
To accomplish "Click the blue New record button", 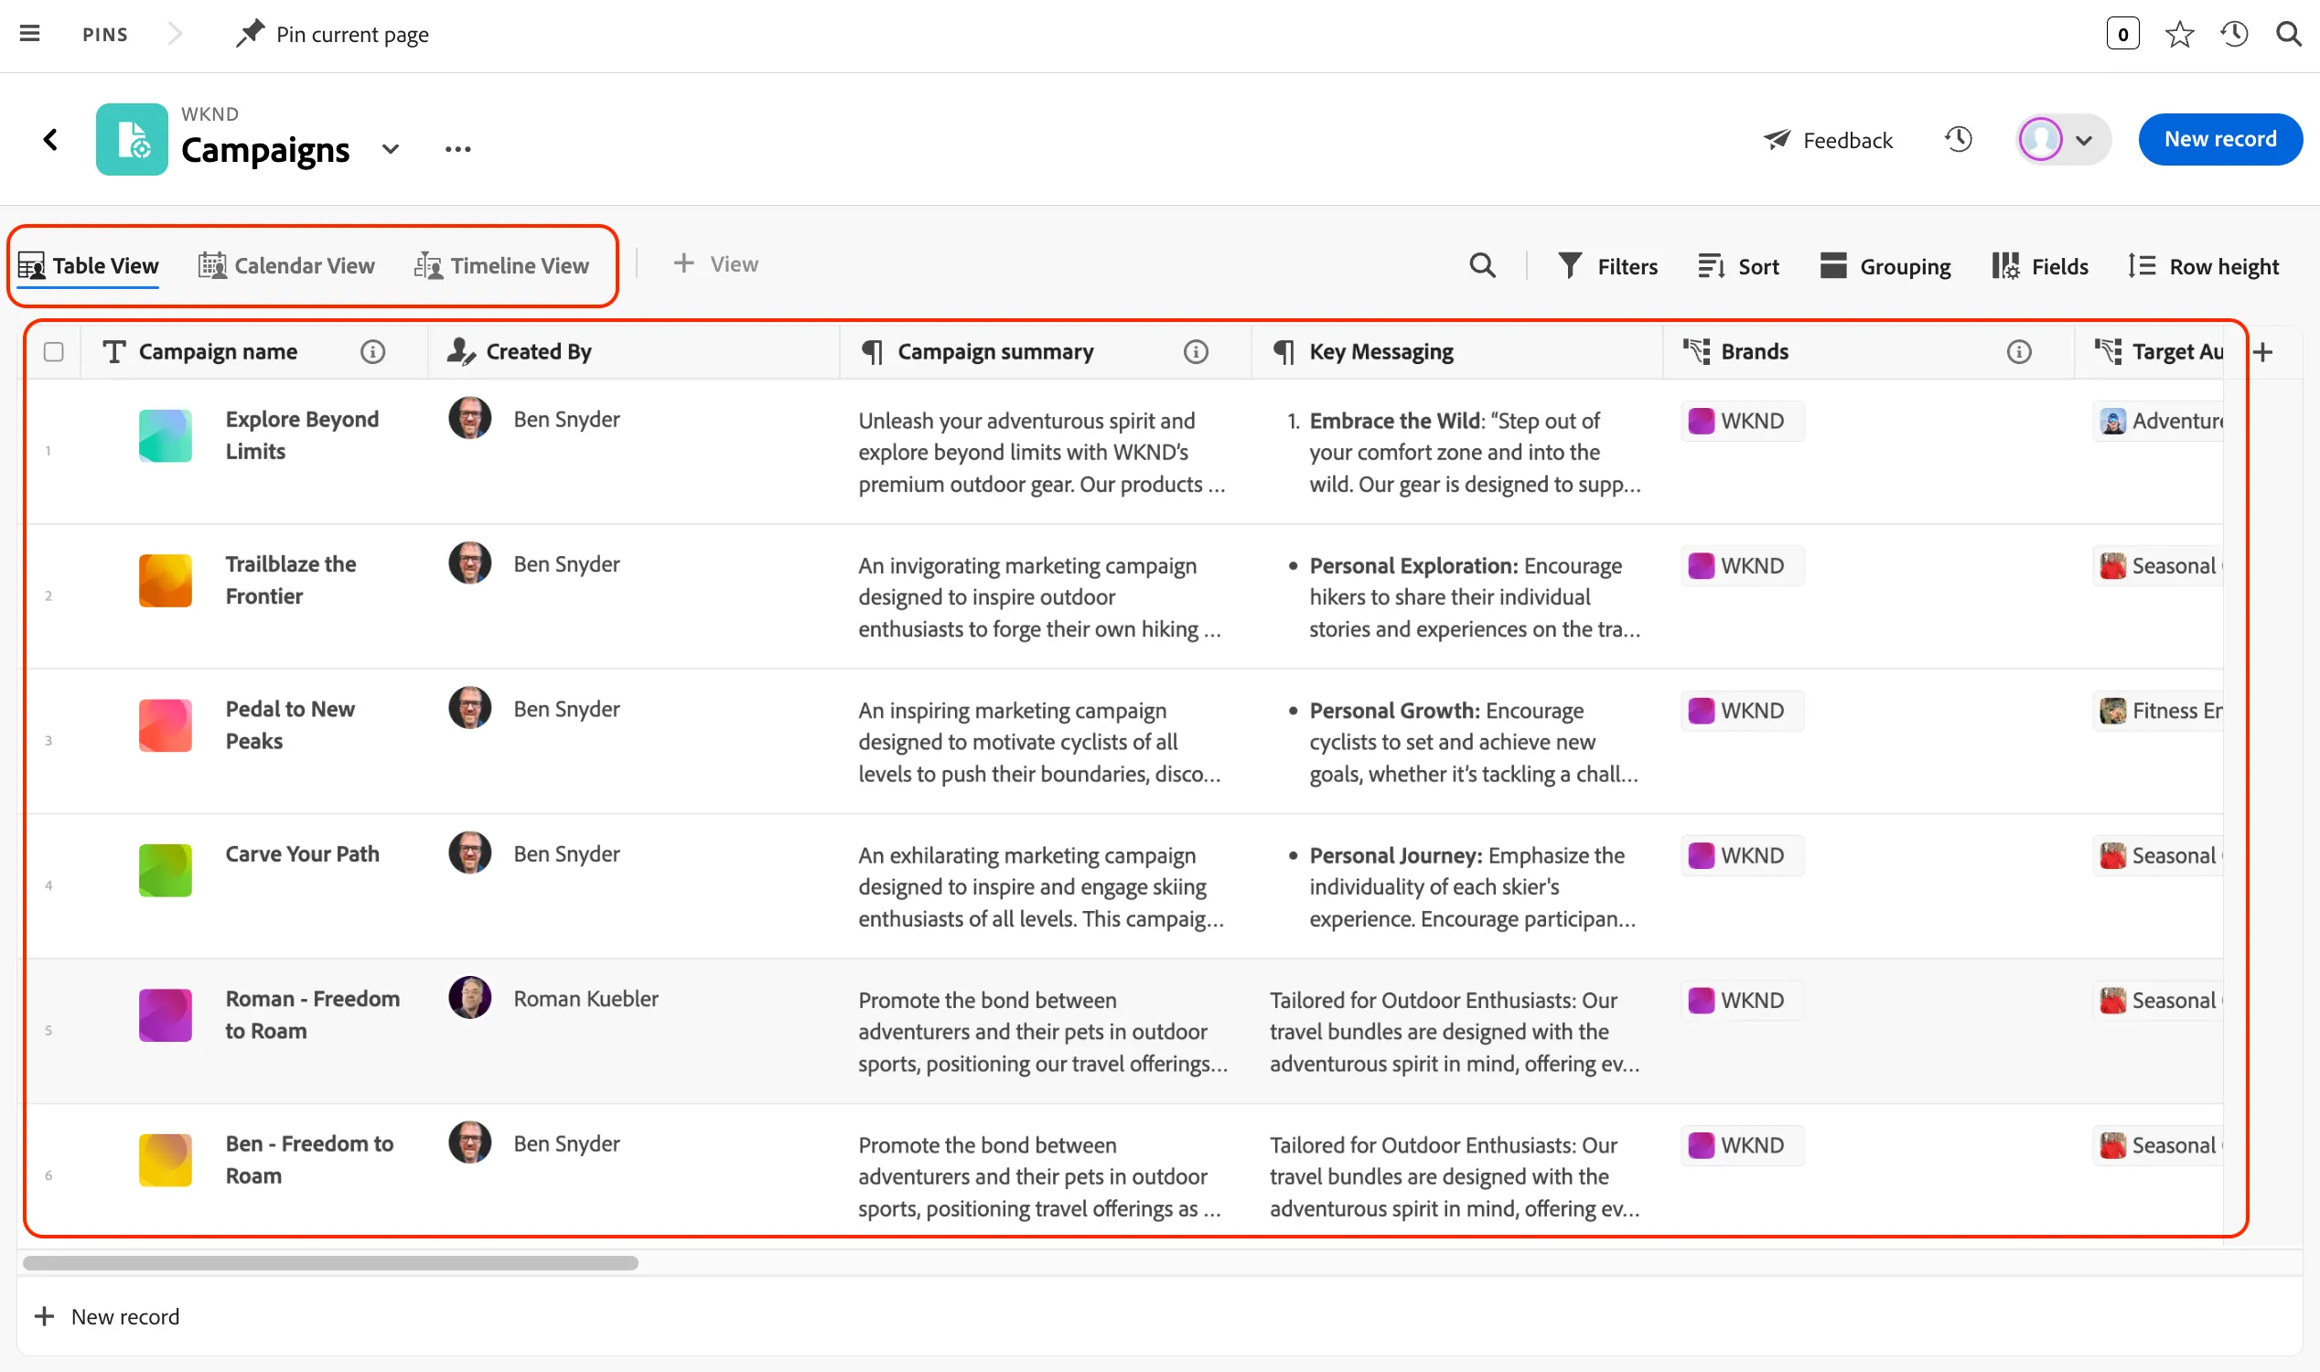I will (x=2220, y=140).
